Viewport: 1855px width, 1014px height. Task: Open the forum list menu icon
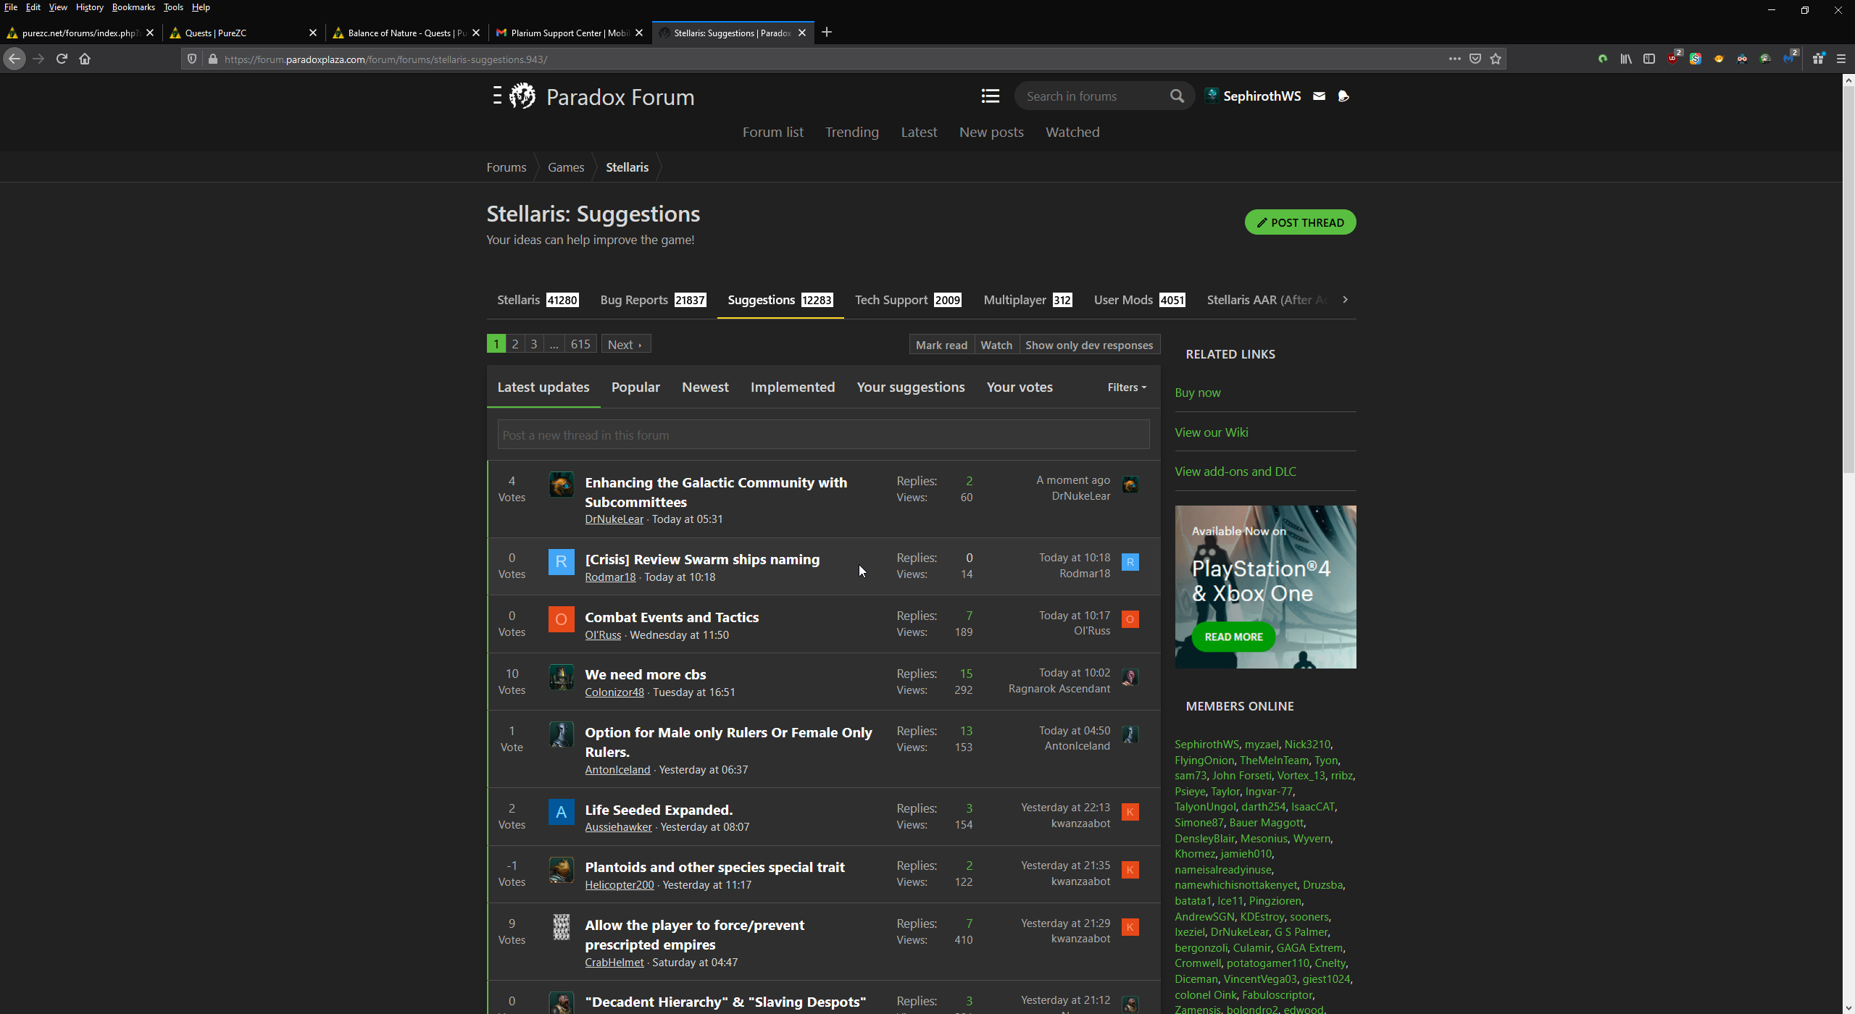[x=990, y=96]
